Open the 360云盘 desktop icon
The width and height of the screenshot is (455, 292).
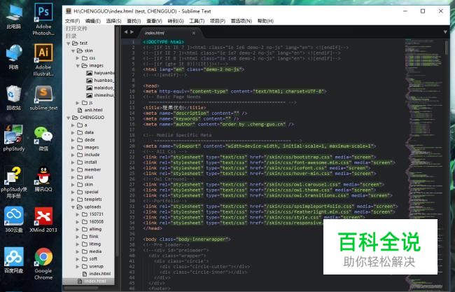pos(13,219)
